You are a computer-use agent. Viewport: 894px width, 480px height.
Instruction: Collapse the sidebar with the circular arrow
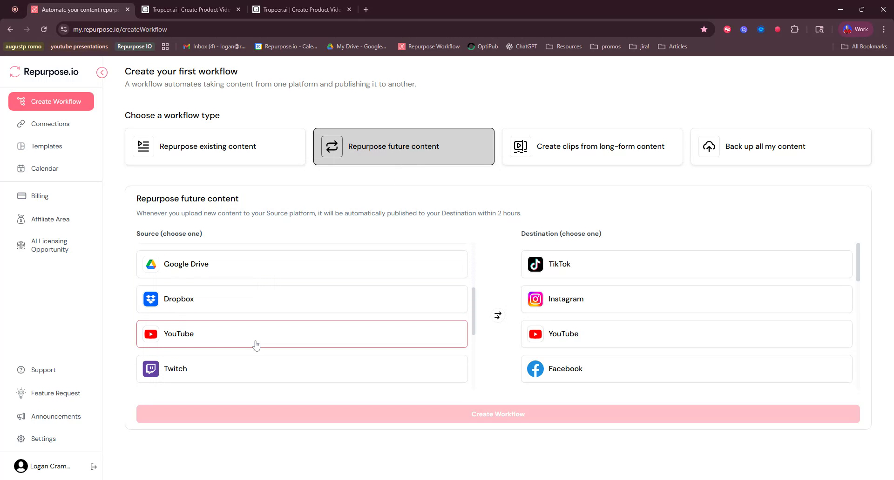102,72
